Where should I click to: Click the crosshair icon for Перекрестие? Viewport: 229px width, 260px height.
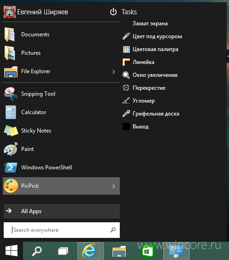126,88
